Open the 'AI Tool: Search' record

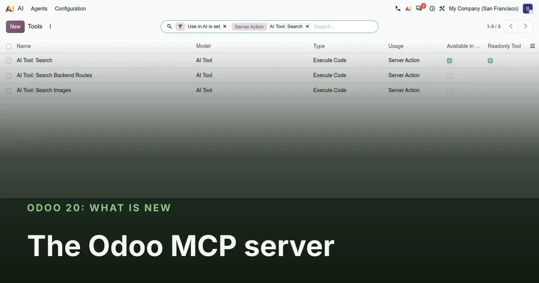pos(35,60)
